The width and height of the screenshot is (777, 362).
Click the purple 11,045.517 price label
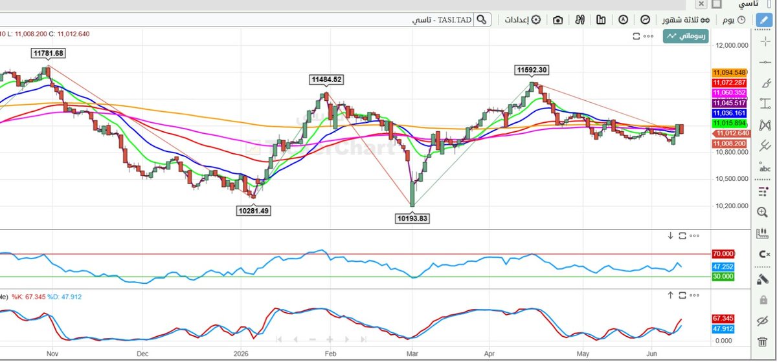(730, 103)
